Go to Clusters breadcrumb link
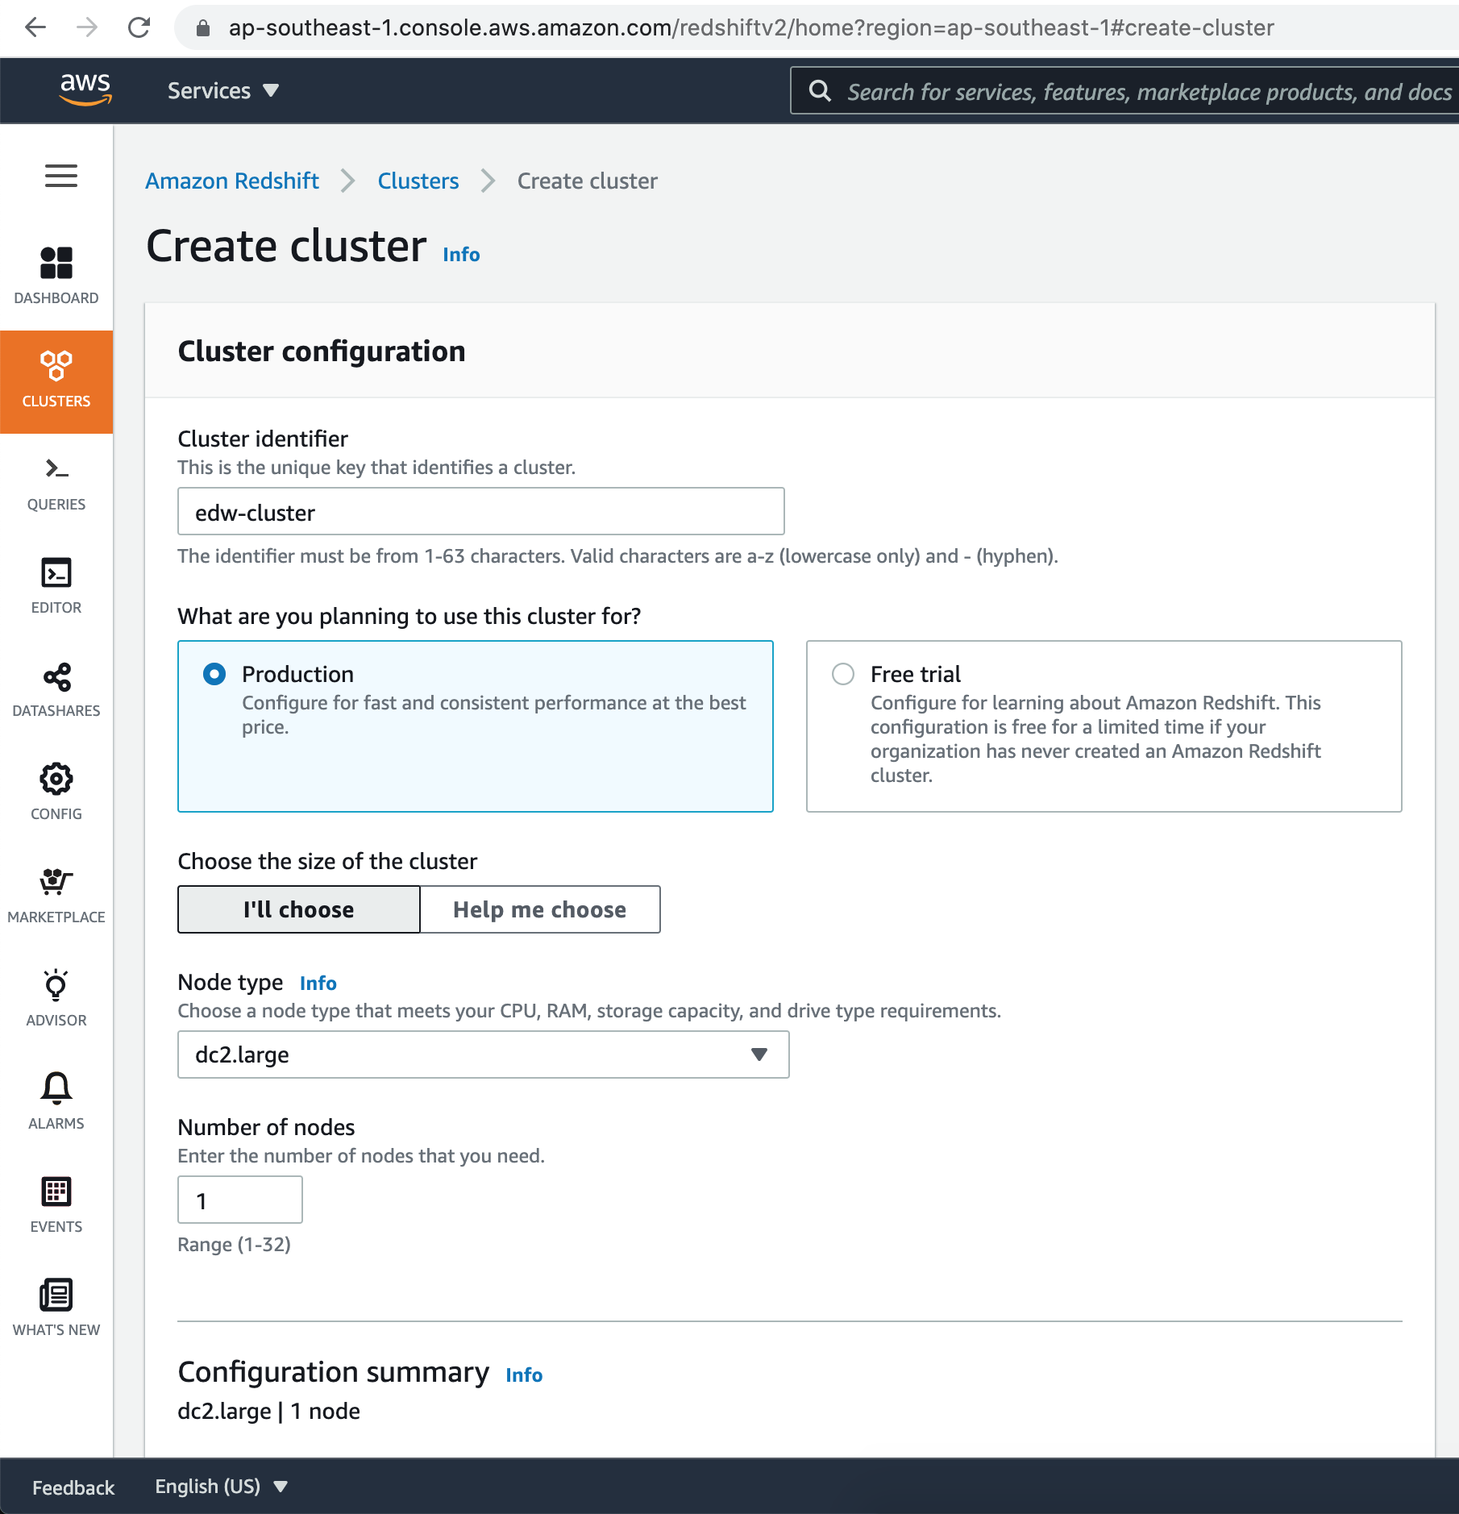This screenshot has height=1514, width=1459. [418, 181]
